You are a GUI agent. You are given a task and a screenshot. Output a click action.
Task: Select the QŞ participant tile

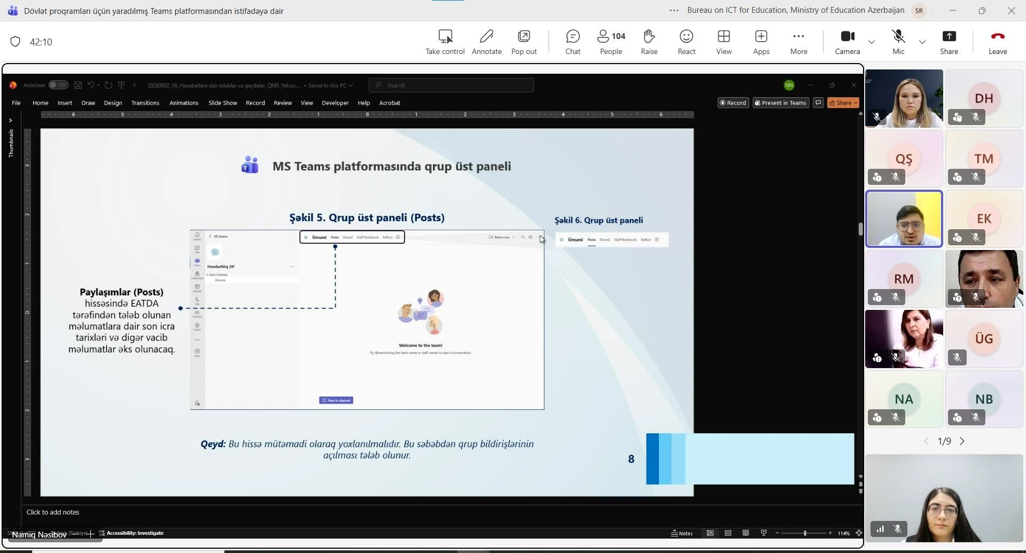point(904,159)
